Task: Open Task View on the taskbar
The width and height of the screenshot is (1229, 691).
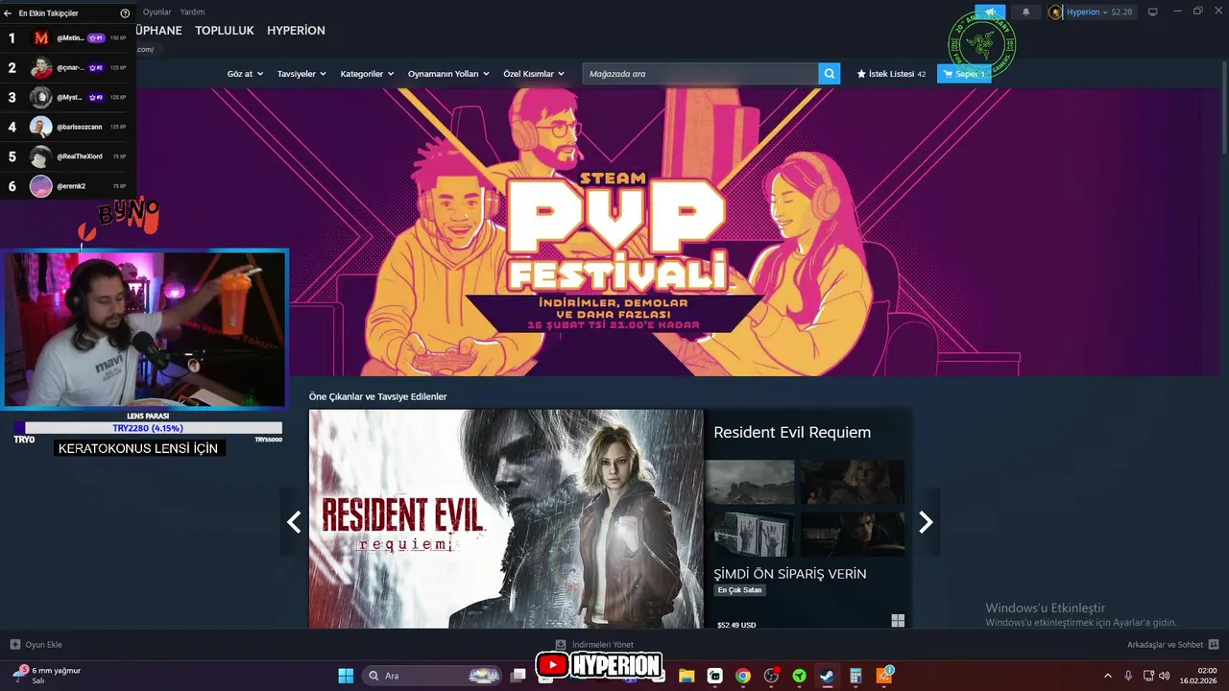Action: click(518, 676)
